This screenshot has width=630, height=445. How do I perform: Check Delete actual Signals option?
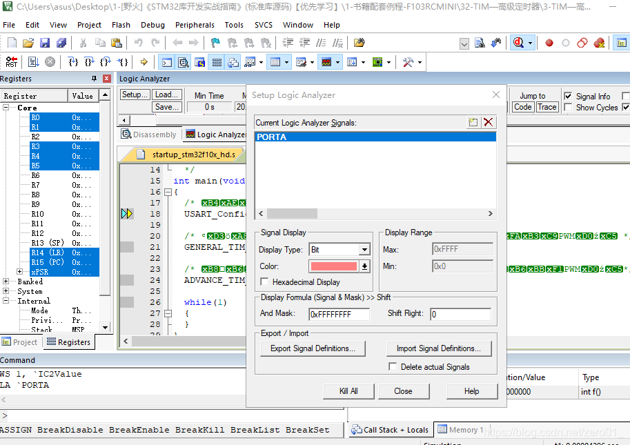(393, 366)
